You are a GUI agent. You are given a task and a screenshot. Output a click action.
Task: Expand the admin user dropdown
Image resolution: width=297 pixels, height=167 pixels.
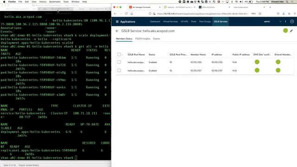tap(280, 22)
